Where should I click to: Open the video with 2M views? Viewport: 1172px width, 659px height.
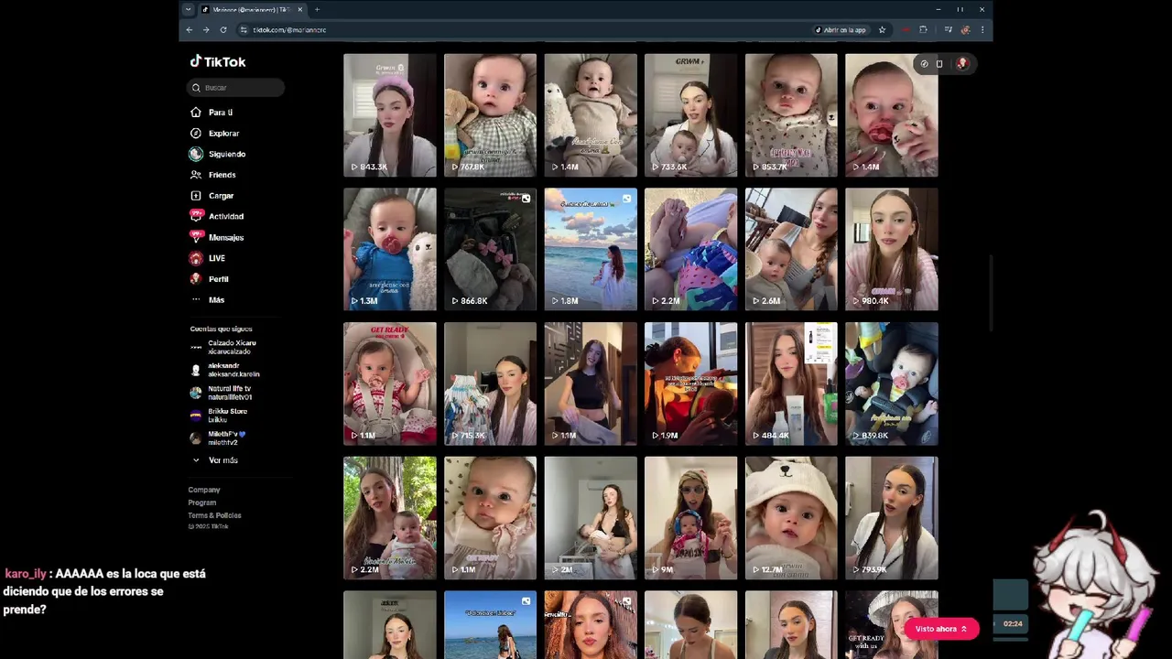[x=591, y=518]
